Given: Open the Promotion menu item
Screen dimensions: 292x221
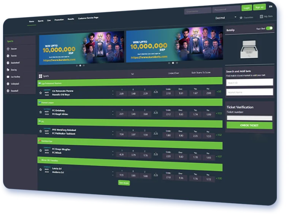Looking at the screenshot, I should (59, 20).
